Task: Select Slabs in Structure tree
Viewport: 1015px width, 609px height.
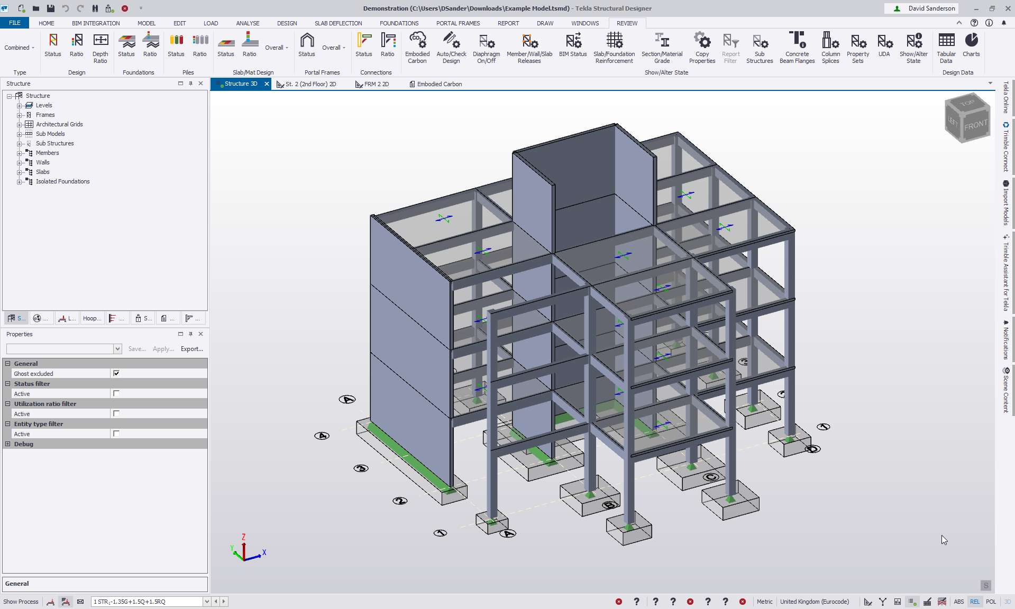Action: click(x=42, y=172)
